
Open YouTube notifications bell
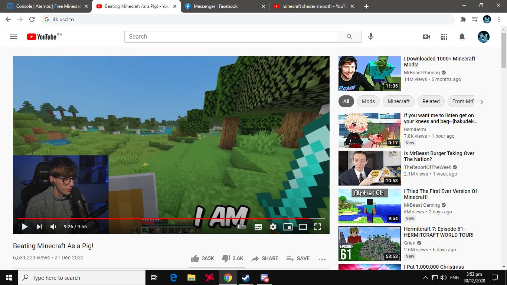pos(462,36)
